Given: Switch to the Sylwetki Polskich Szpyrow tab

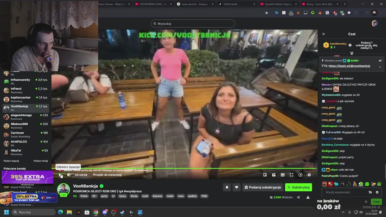Looking at the screenshot, I should coord(278,4).
